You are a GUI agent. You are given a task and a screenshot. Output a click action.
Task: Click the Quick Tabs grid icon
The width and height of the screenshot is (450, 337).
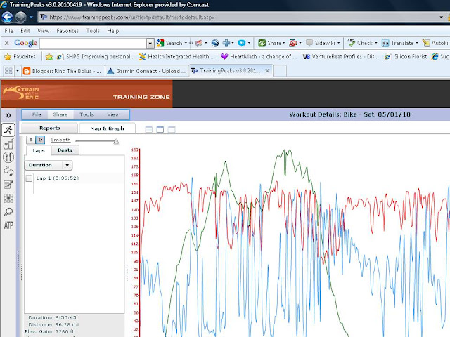point(8,71)
